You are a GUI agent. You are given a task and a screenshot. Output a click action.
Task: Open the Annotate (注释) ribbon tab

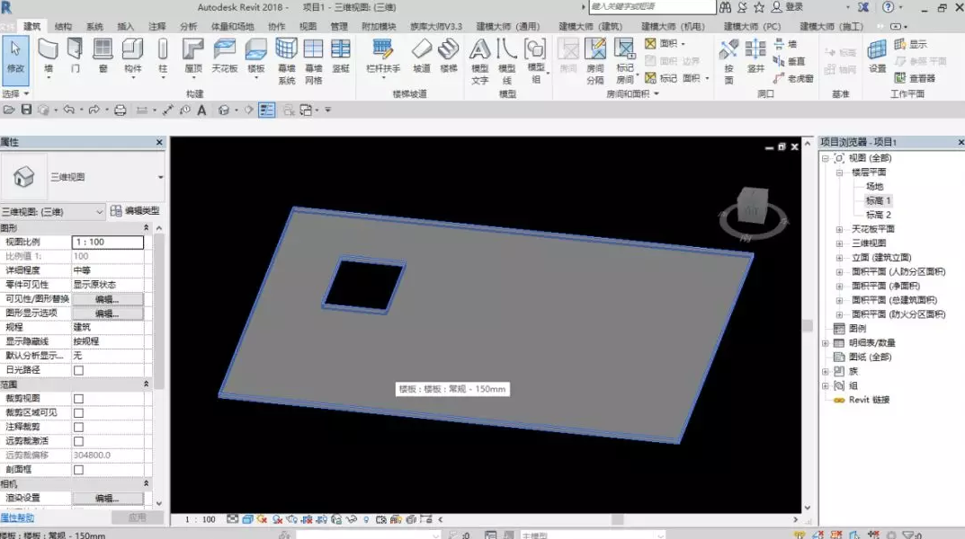coord(156,26)
